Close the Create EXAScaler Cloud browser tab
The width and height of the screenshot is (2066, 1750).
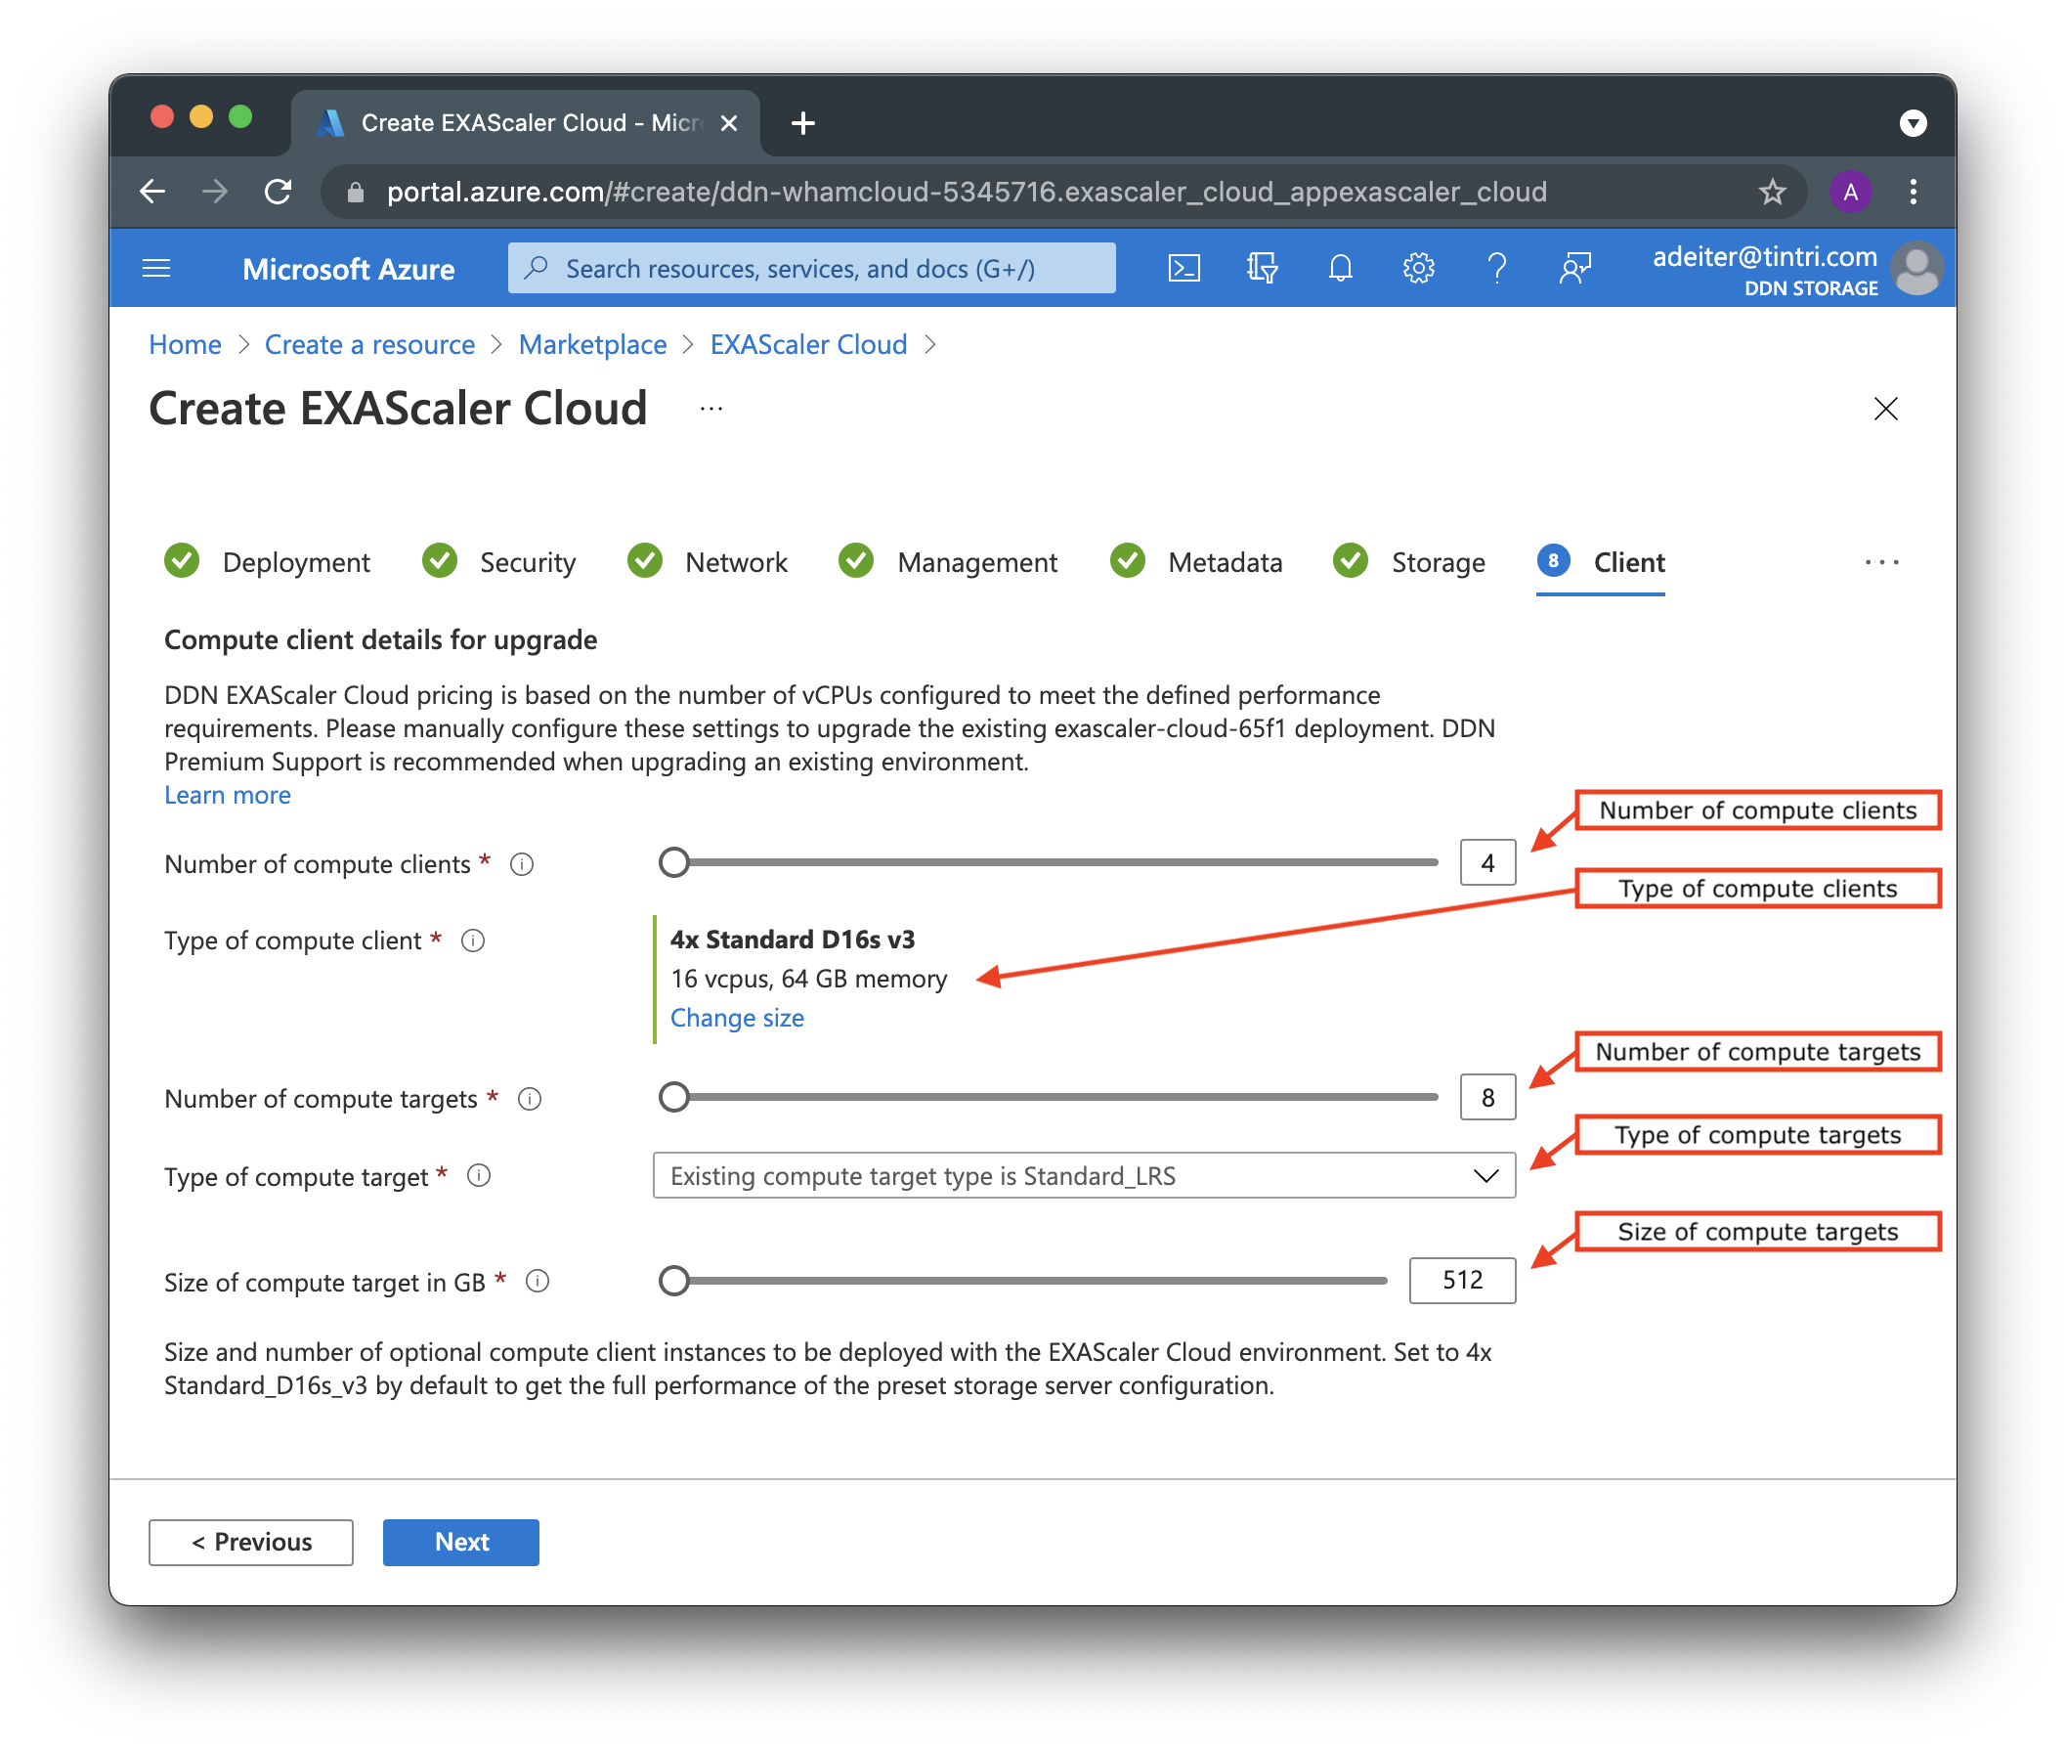pos(729,123)
